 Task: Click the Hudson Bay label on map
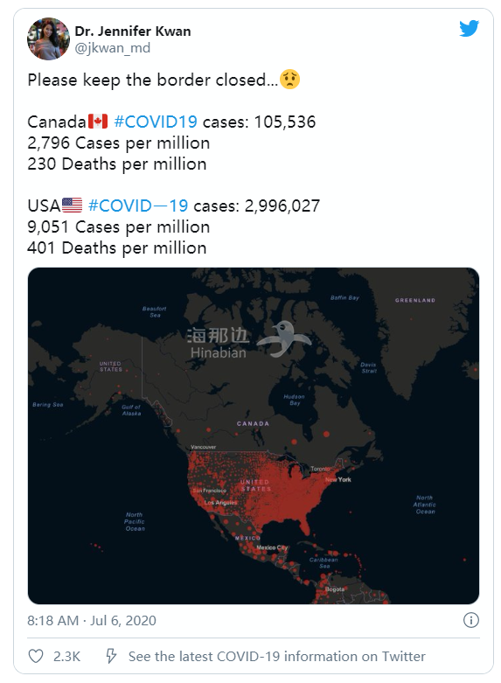[x=294, y=400]
